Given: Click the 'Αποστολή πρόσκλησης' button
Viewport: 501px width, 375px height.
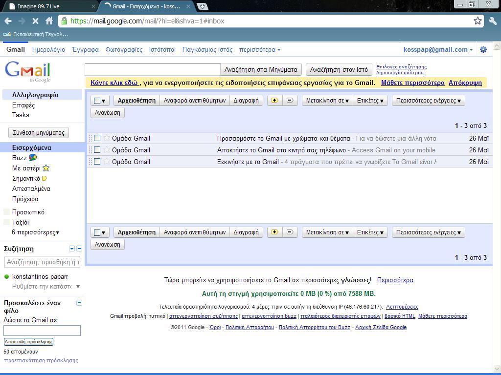Looking at the screenshot, I should [29, 341].
